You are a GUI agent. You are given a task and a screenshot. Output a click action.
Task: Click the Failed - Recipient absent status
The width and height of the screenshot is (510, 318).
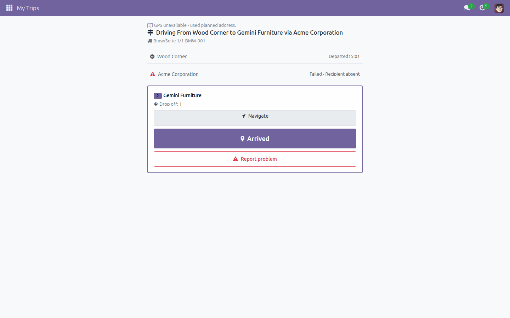pos(335,74)
